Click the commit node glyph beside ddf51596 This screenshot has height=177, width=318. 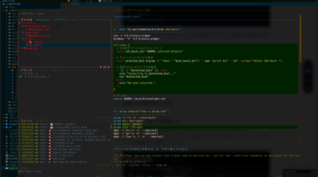tap(20, 124)
